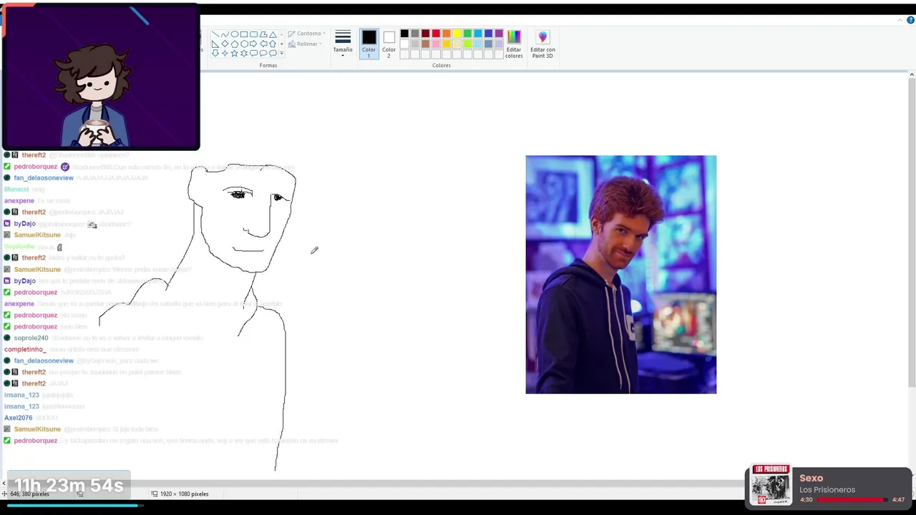This screenshot has width=916, height=515.
Task: Click the chat username Manassi
Action: tap(16, 189)
